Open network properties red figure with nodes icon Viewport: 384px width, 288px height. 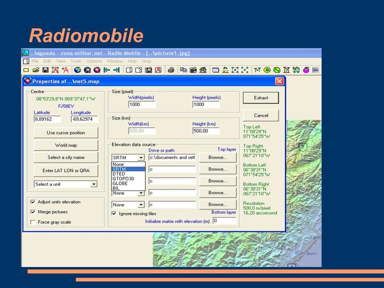pyautogui.click(x=55, y=70)
